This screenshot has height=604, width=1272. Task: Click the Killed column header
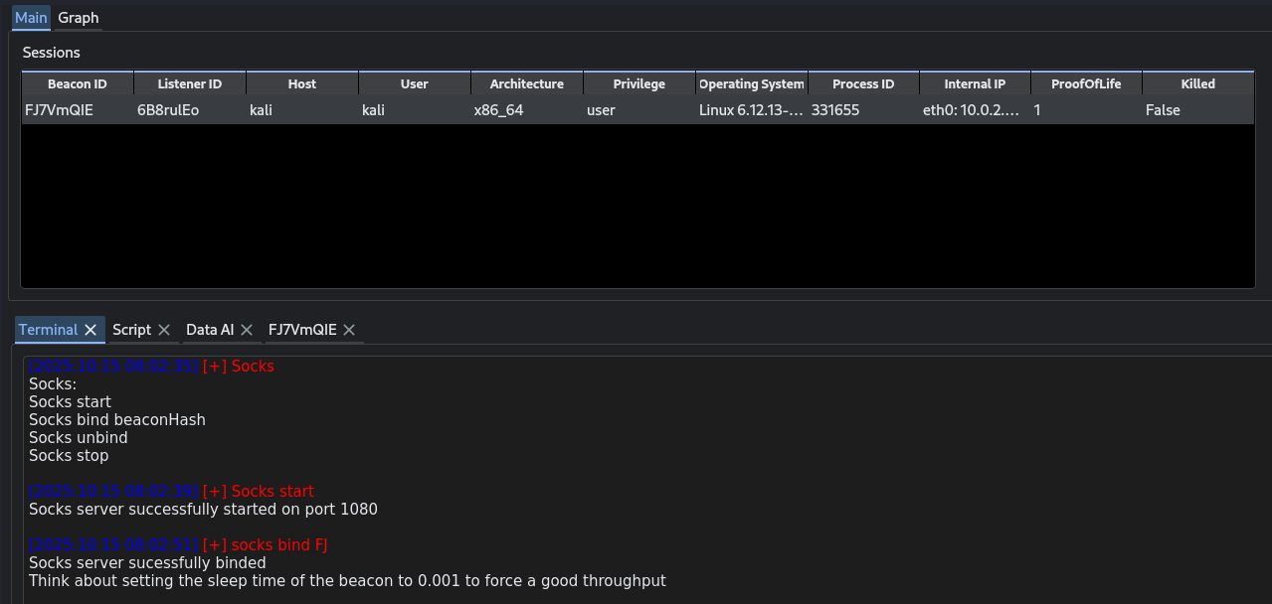point(1197,84)
